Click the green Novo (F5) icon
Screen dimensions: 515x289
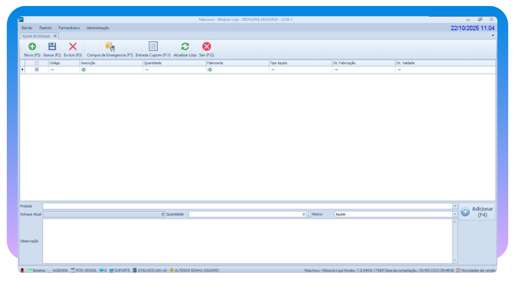coord(32,47)
